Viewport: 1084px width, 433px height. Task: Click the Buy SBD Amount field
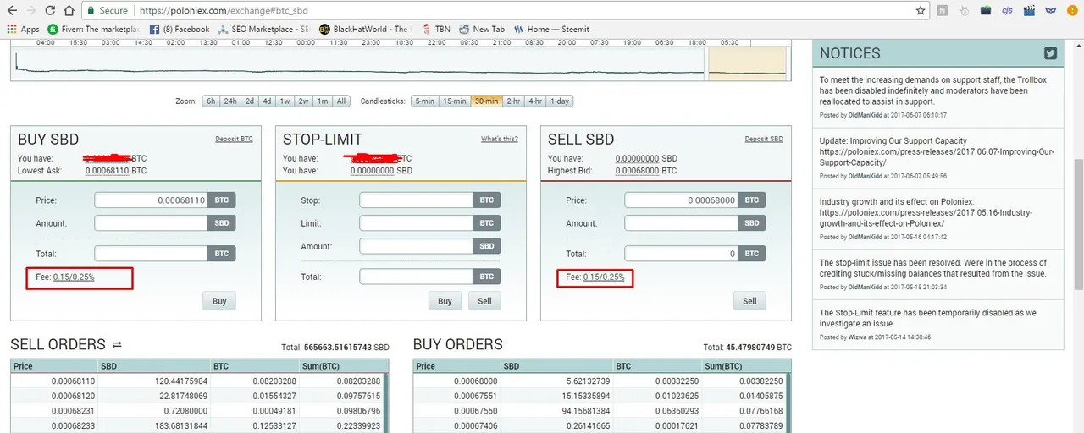coord(151,223)
